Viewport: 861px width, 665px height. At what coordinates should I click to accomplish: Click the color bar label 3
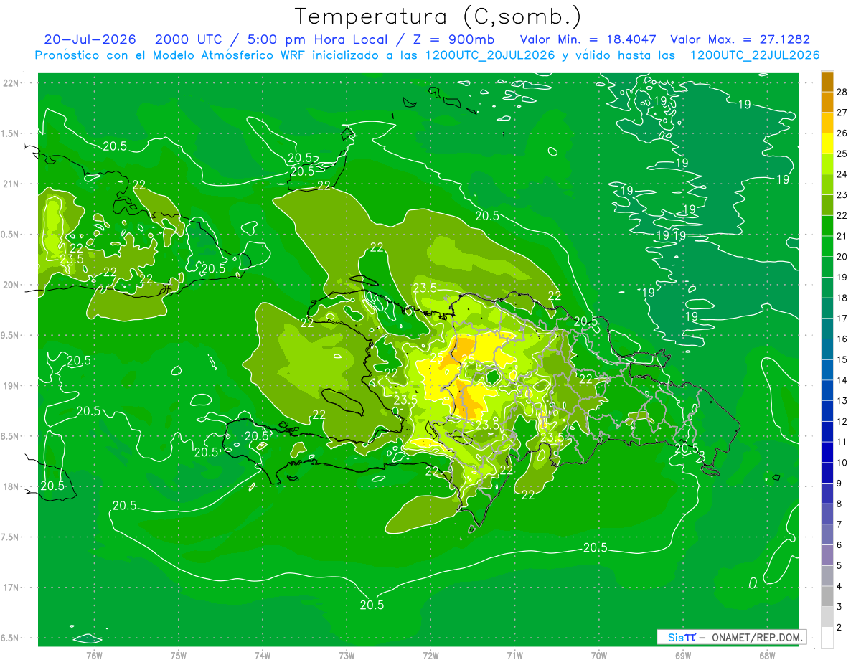click(x=839, y=607)
